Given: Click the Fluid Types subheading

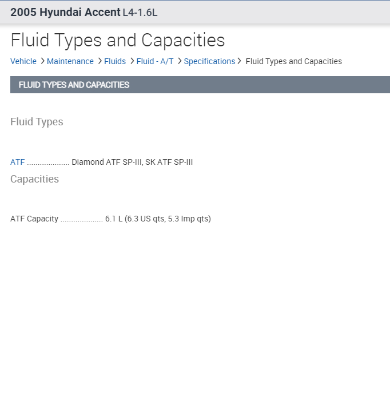Looking at the screenshot, I should [x=37, y=122].
